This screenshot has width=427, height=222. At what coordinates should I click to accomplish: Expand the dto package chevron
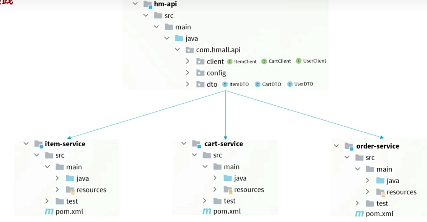click(x=188, y=84)
